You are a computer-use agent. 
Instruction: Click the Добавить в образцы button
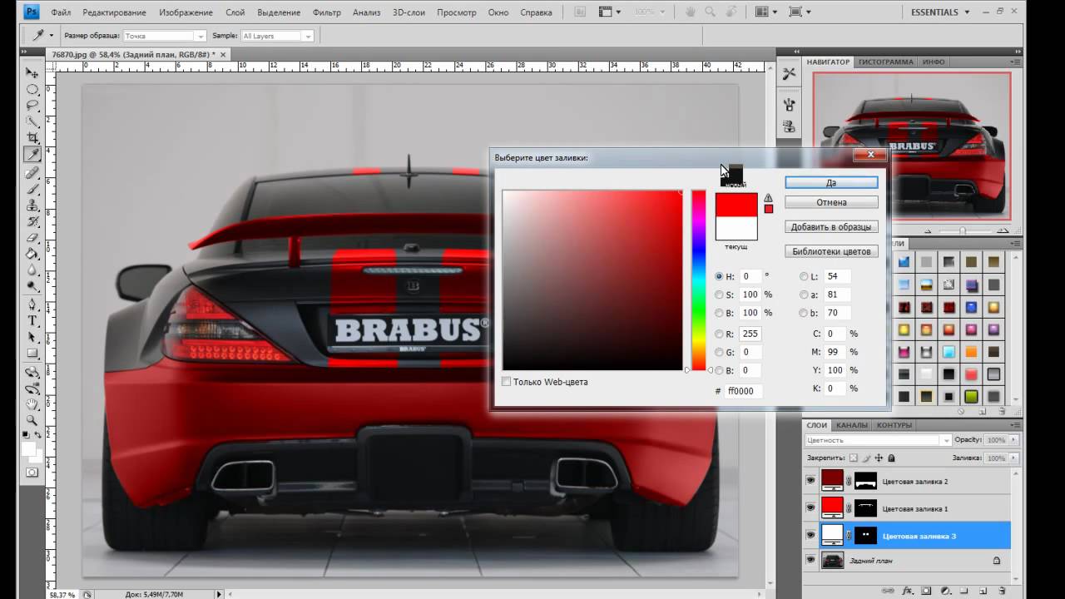(x=831, y=226)
